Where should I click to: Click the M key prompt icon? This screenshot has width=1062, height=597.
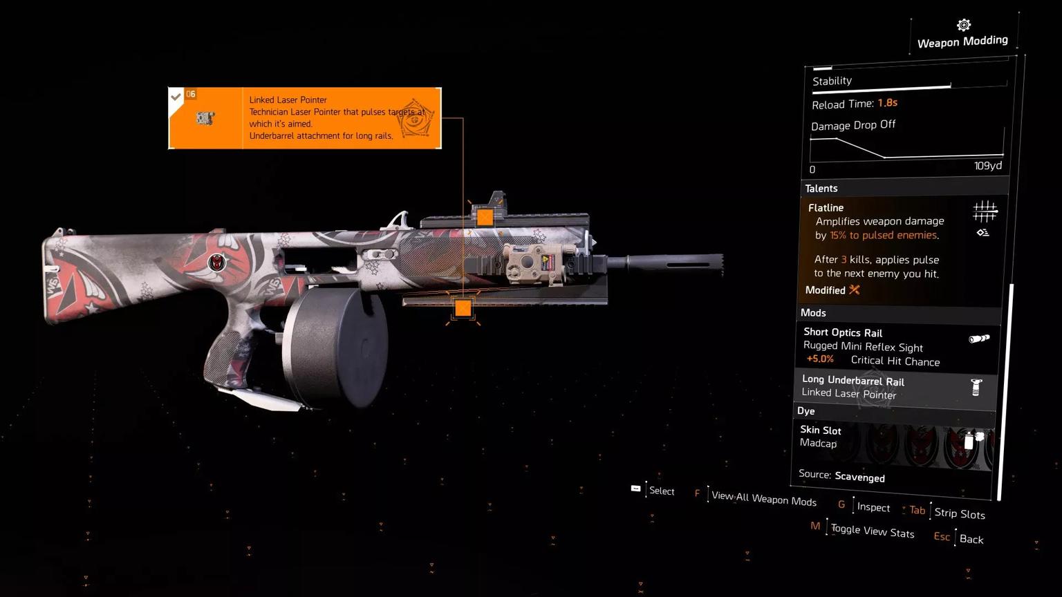click(x=815, y=526)
